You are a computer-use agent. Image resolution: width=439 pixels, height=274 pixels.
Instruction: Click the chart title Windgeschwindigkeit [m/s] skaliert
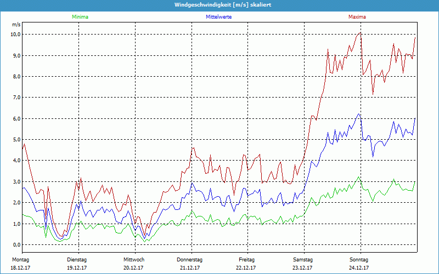point(223,5)
